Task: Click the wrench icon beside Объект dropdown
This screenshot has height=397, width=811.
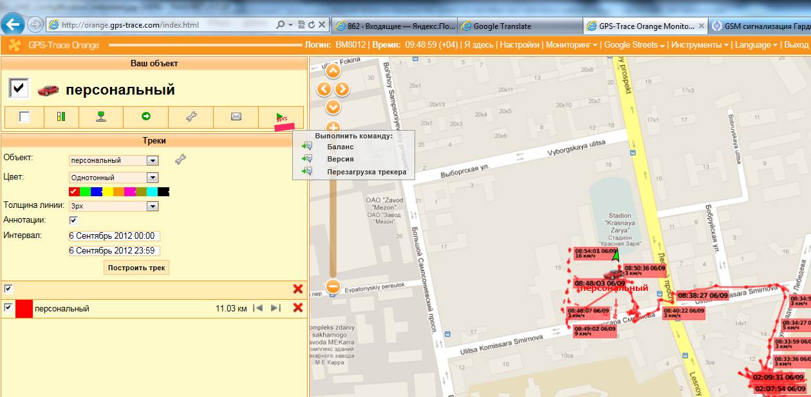Action: [x=180, y=160]
